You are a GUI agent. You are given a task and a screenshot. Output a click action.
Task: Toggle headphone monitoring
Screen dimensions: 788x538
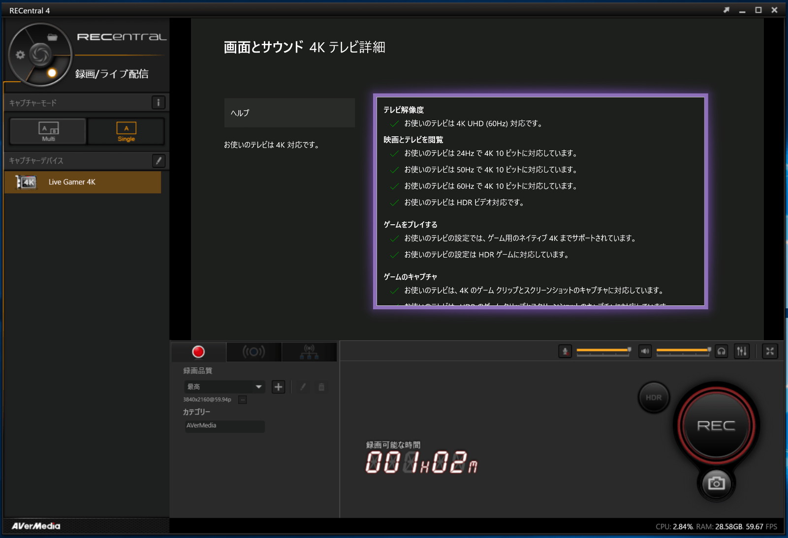click(x=722, y=351)
